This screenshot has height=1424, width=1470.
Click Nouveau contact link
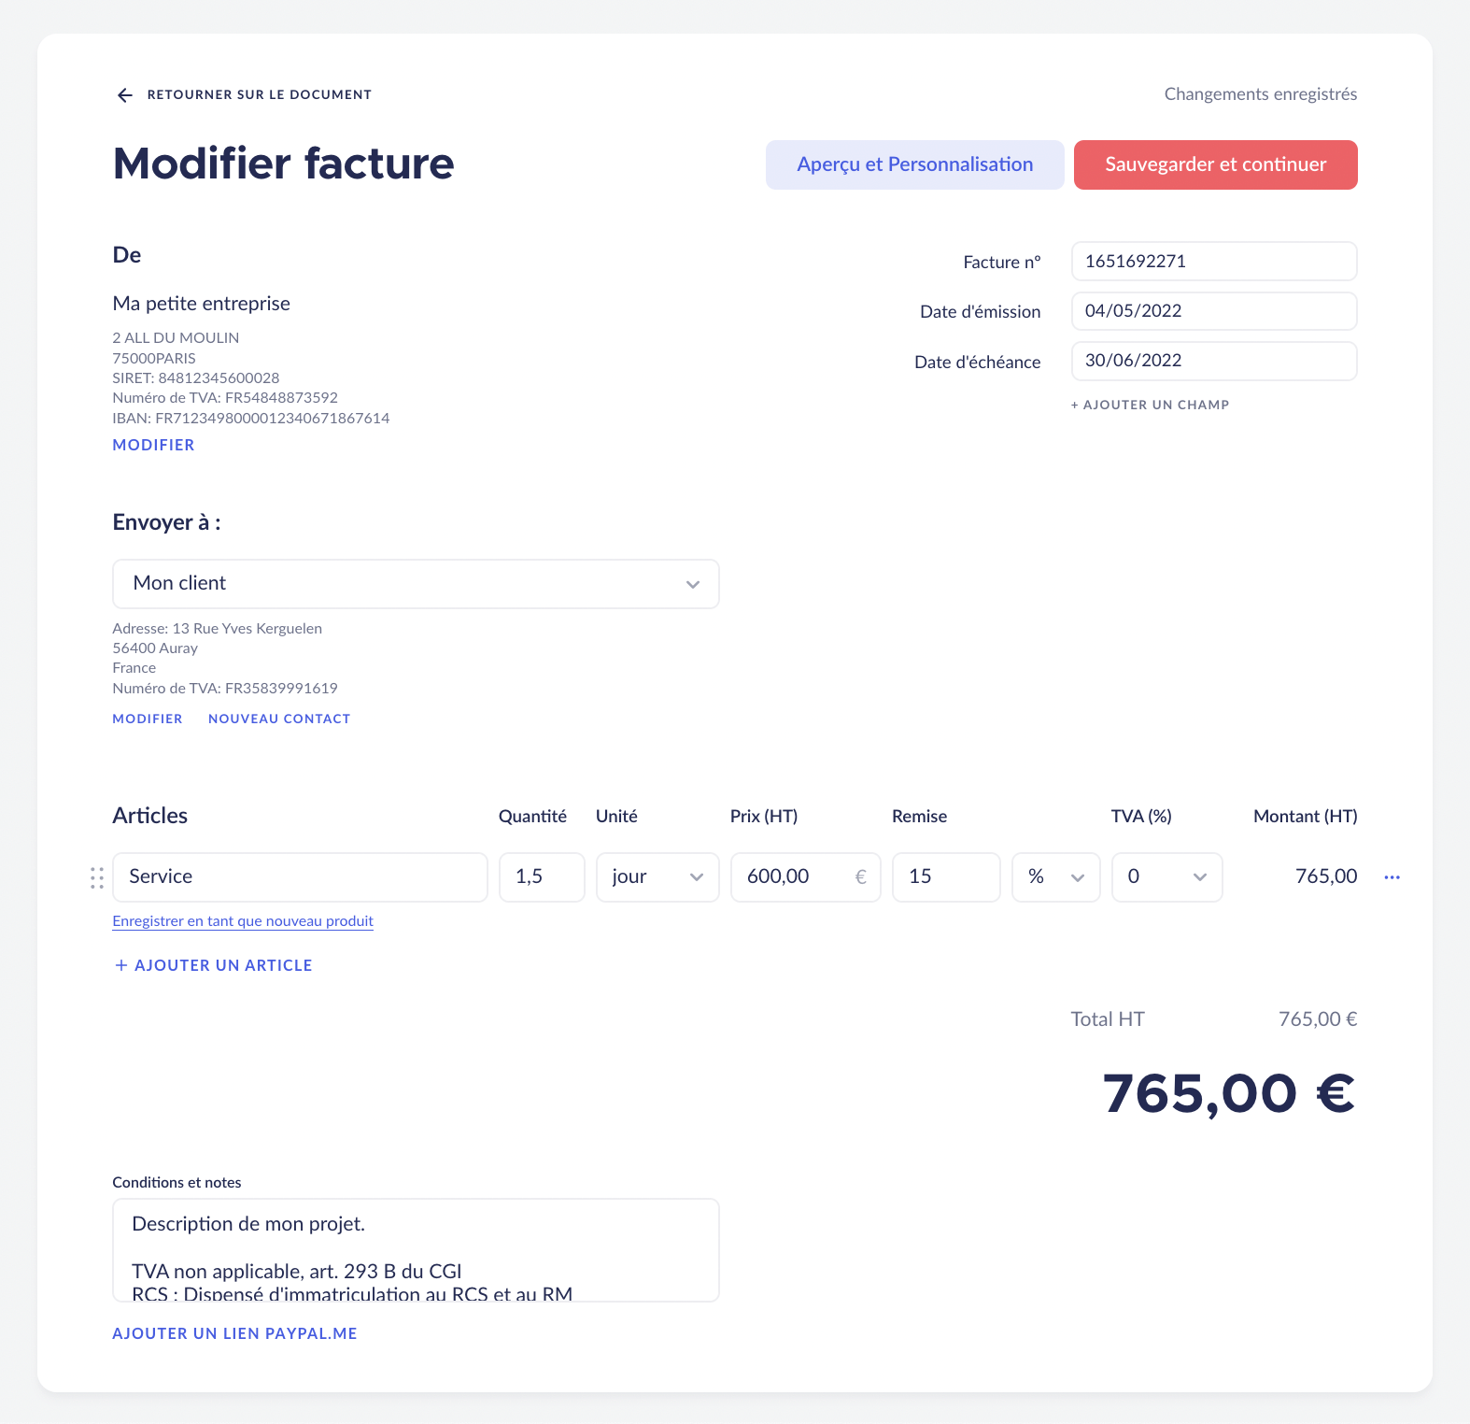279,719
